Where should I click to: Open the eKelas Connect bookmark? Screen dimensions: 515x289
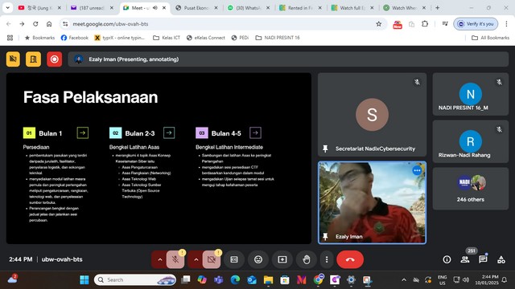point(206,38)
